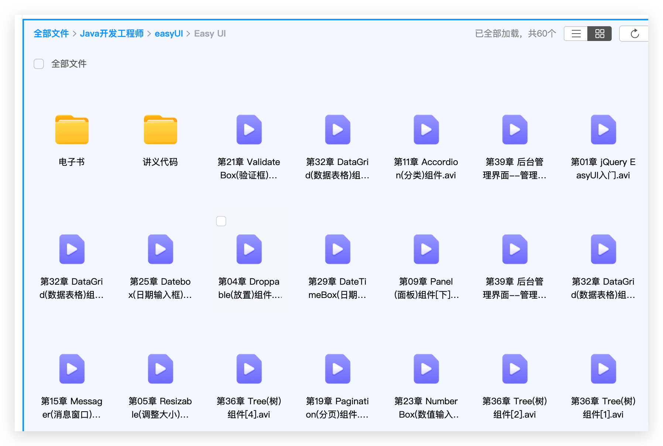The image size is (663, 446).
Task: Click the current 'Easy UI' breadcrumb text
Action: point(210,34)
